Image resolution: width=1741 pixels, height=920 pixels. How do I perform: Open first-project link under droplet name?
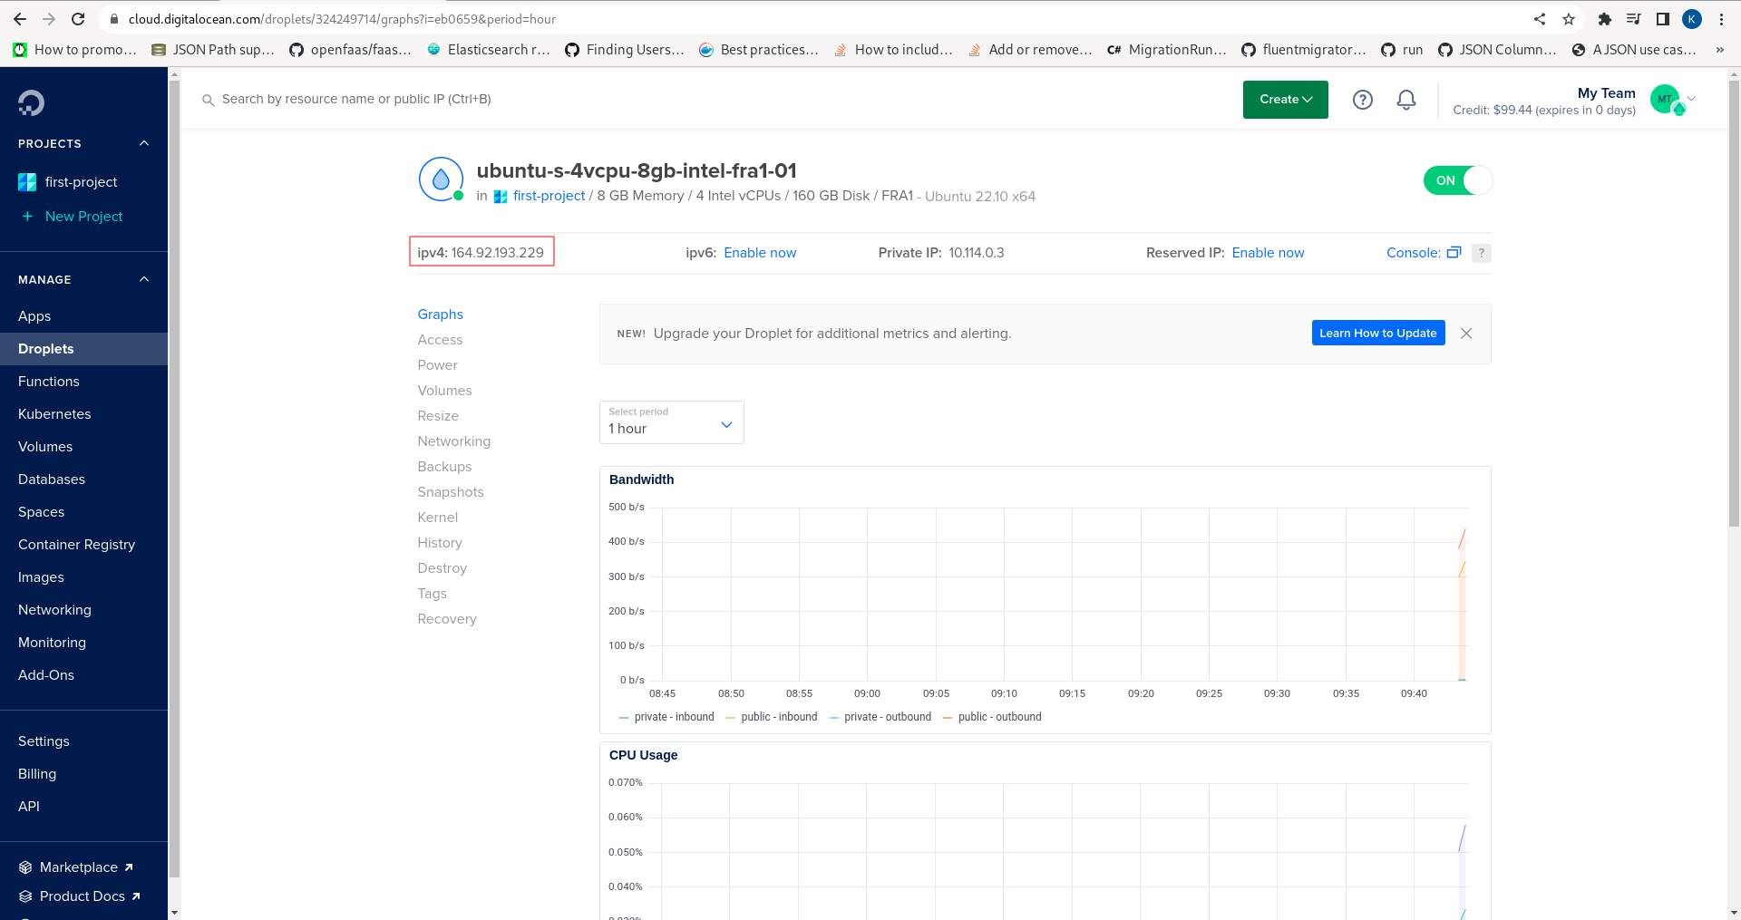tap(549, 196)
